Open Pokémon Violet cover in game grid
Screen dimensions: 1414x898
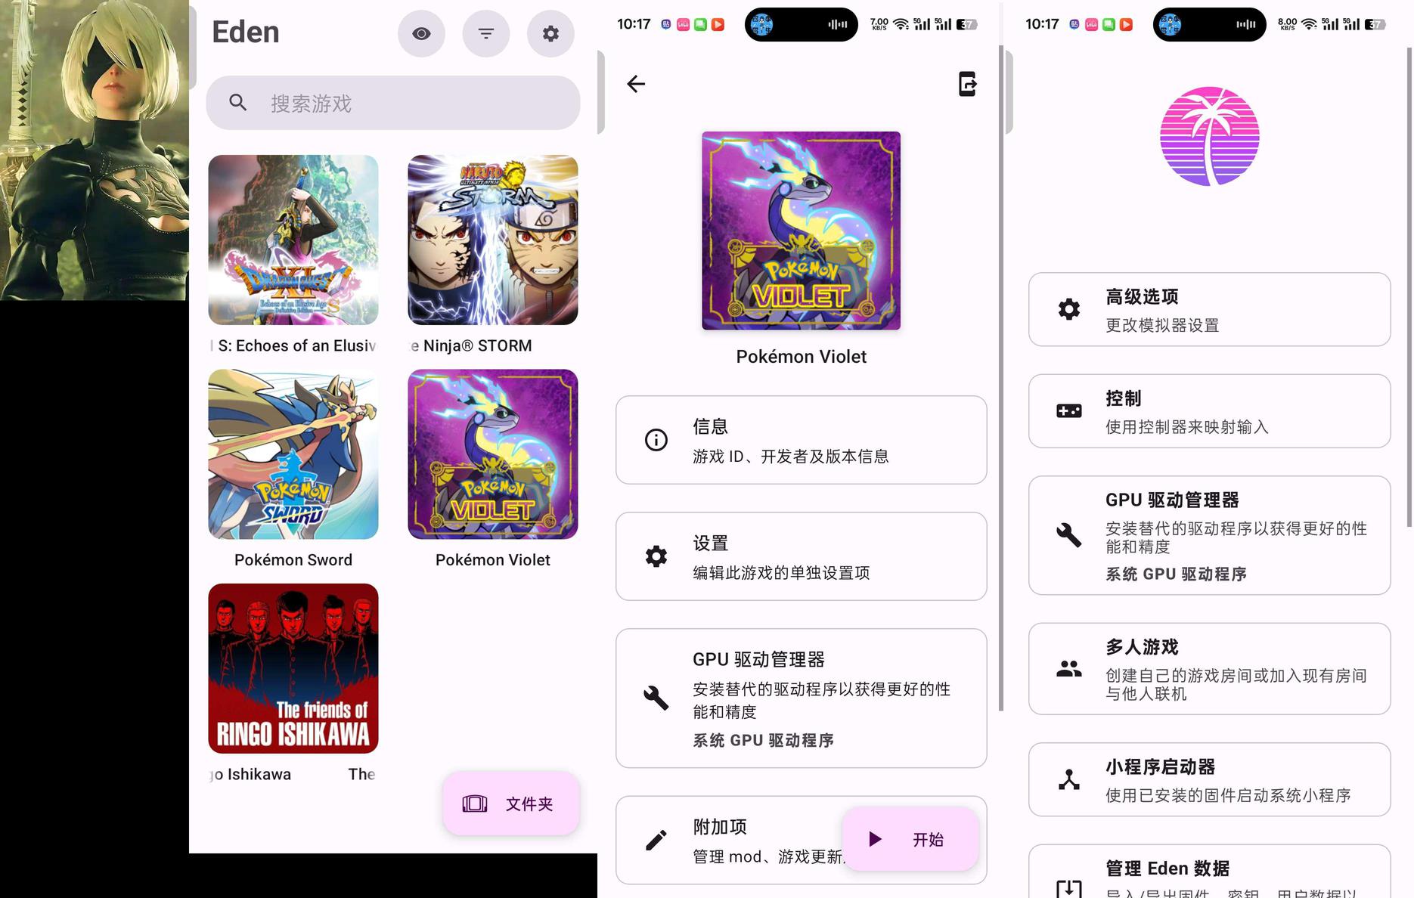[x=493, y=454]
